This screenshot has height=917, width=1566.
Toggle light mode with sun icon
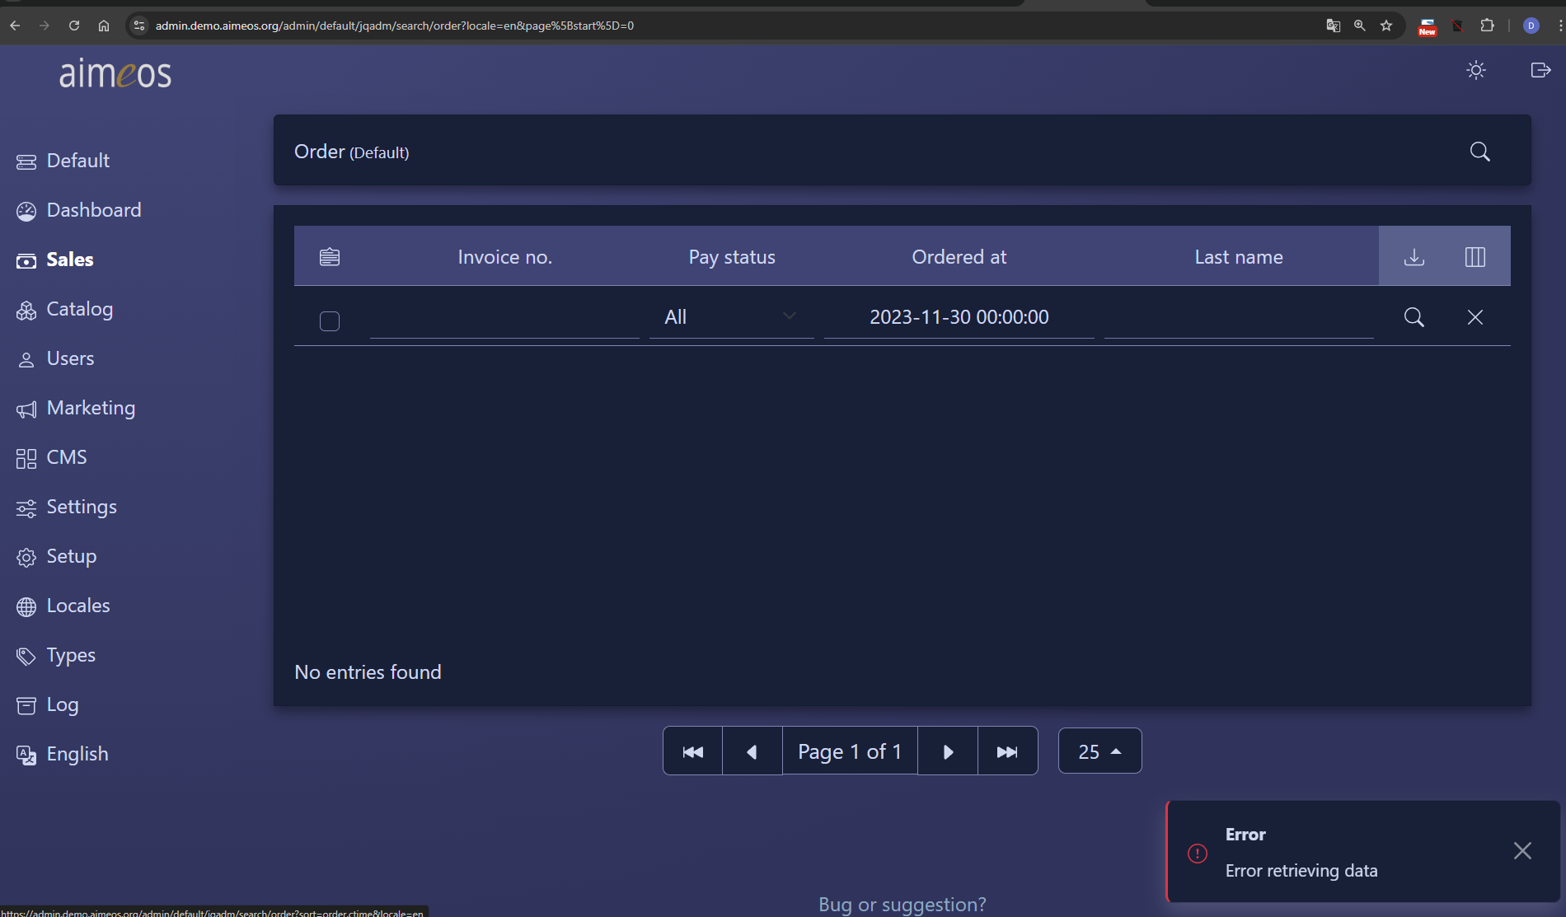[1476, 70]
